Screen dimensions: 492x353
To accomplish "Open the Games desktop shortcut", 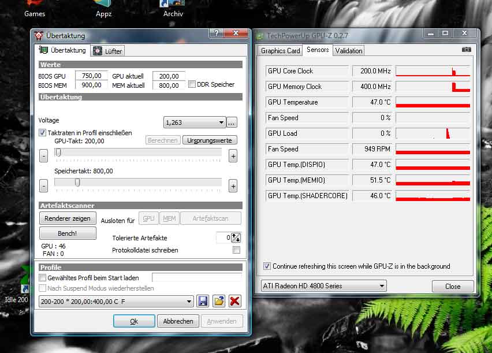I will pos(35,9).
